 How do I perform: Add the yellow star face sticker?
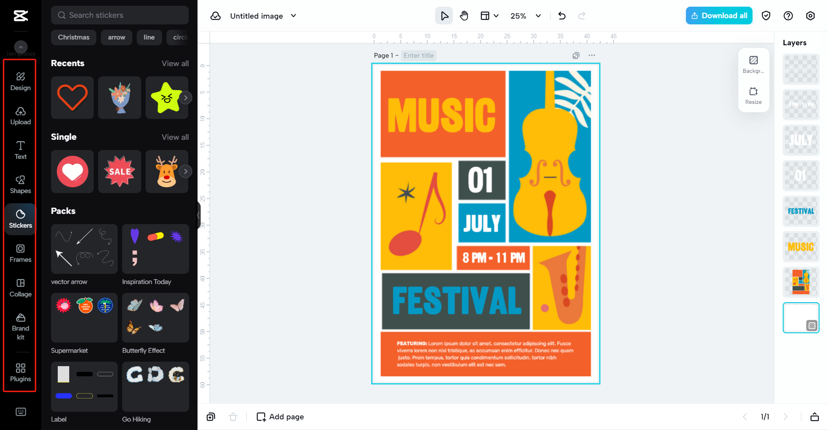pyautogui.click(x=166, y=98)
